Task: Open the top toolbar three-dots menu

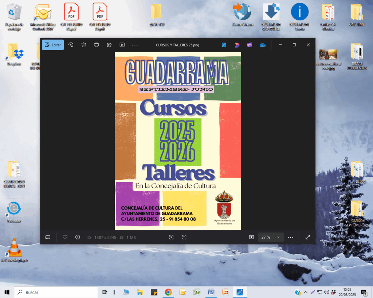Action: (135, 45)
